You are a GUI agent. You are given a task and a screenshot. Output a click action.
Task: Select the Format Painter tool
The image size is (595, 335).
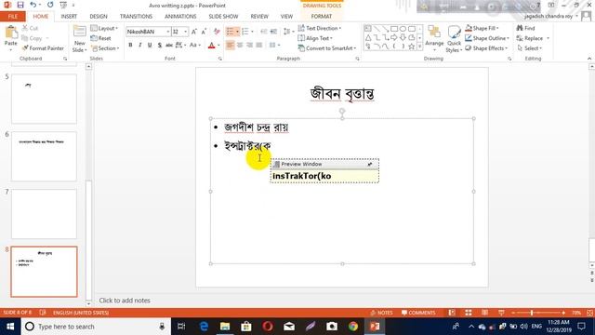(x=43, y=48)
